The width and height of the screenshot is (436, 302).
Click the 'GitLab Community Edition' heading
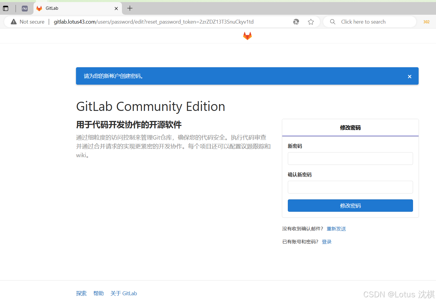[x=151, y=106]
